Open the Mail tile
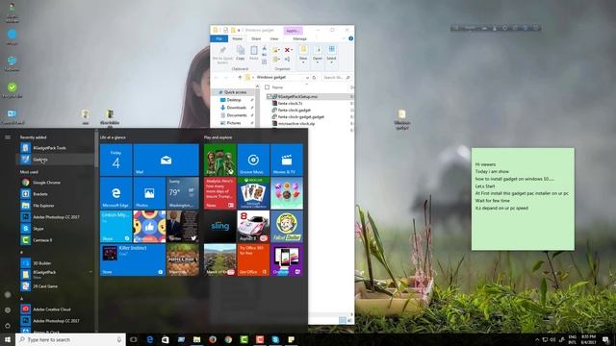616x346 pixels. (x=167, y=160)
